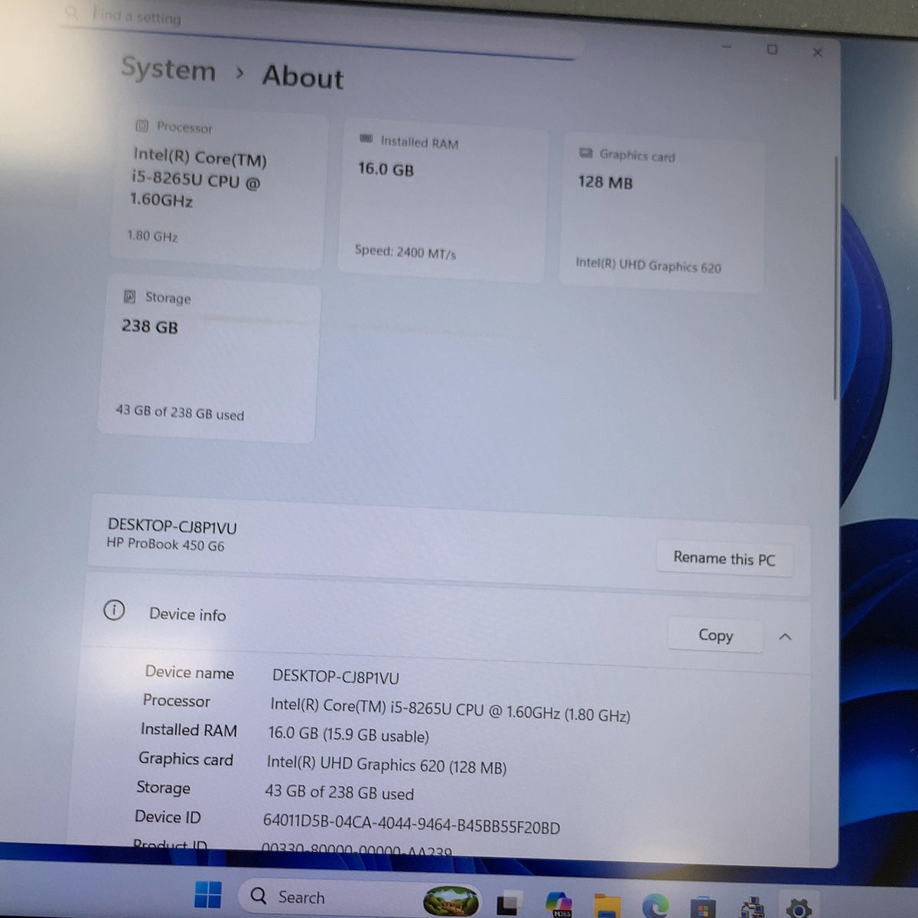Click the Settings gear taskbar icon
Viewport: 918px width, 918px height.
click(x=798, y=907)
